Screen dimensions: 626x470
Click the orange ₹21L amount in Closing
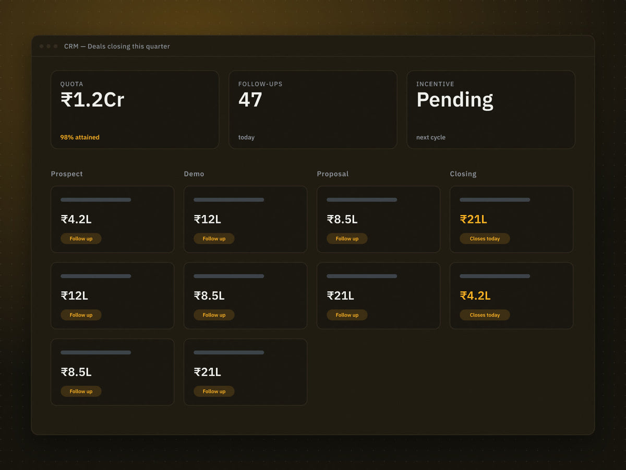point(473,219)
